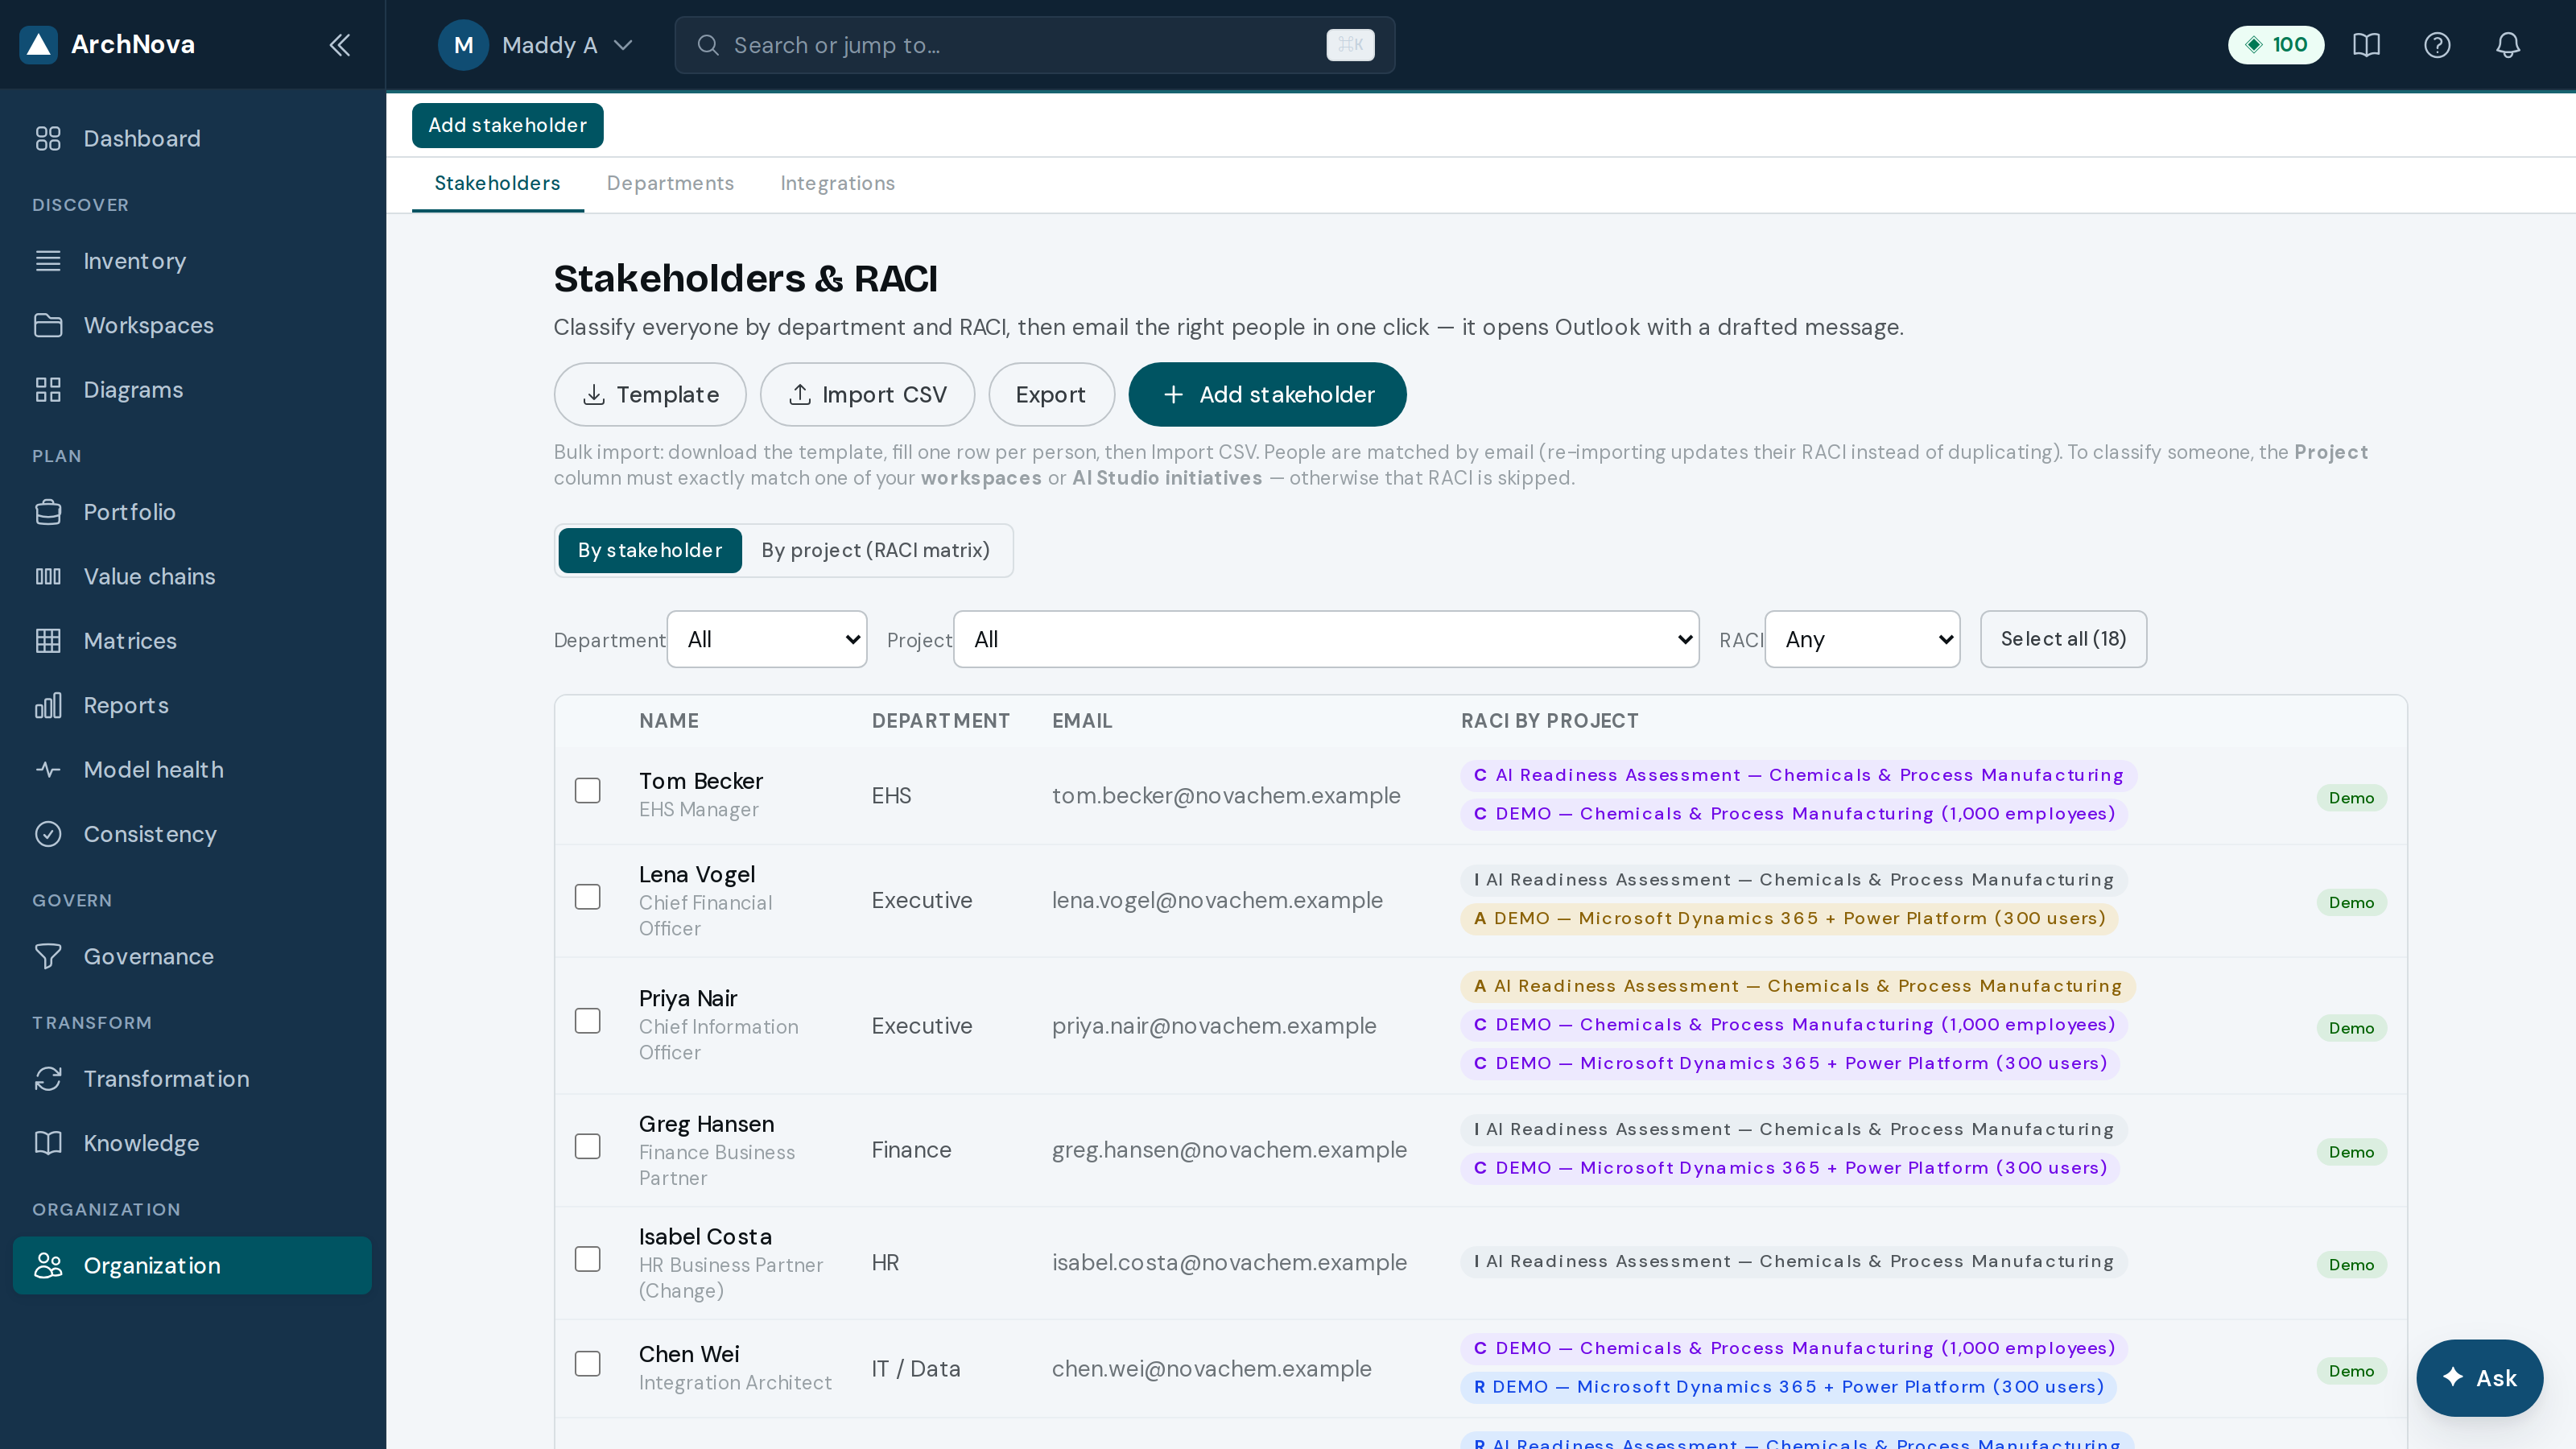Open notifications bell icon
Screen dimensions: 2576x1449
point(2508,45)
